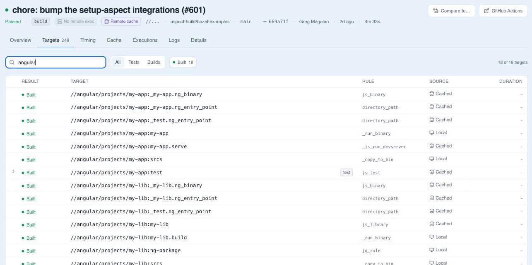Image resolution: width=532 pixels, height=265 pixels.
Task: Filter to Tests only
Action: pyautogui.click(x=134, y=62)
